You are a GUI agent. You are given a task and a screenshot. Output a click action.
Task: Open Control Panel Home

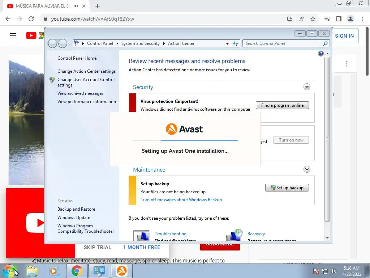click(77, 58)
